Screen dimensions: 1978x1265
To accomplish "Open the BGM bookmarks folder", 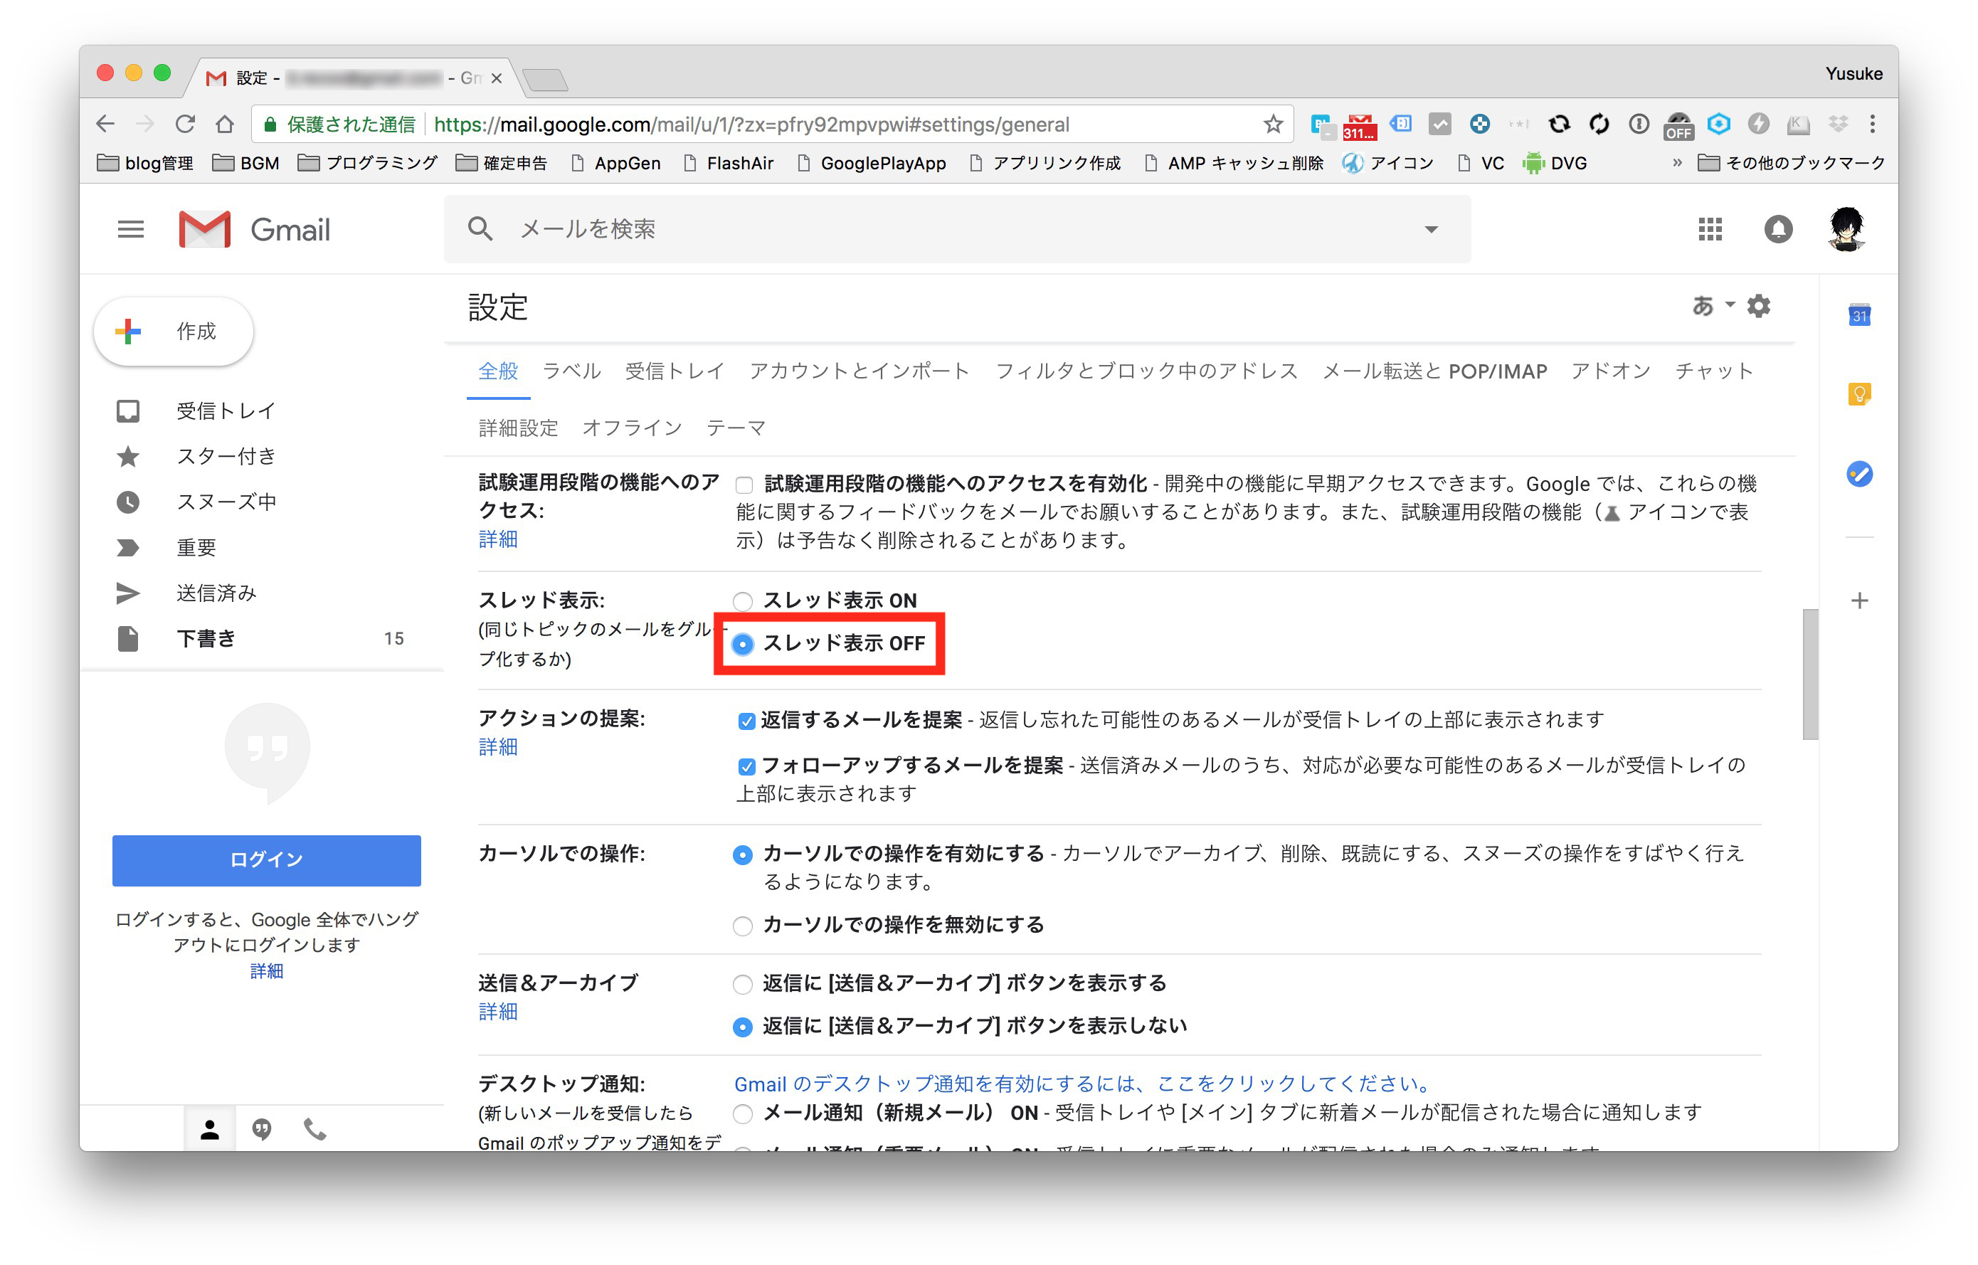I will click(245, 163).
